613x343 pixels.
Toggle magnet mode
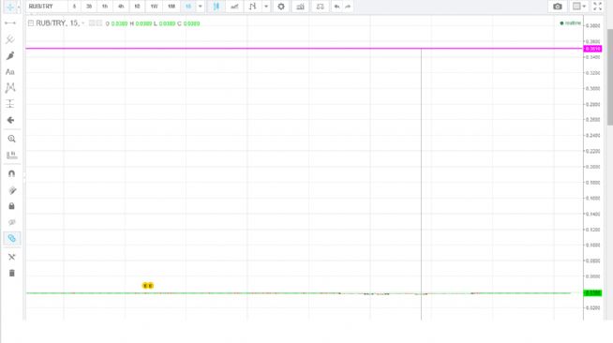[12, 173]
